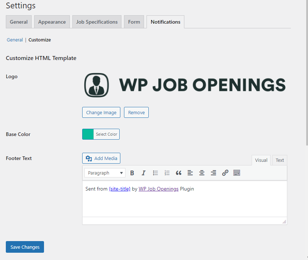Select the Notifications tab
Viewport: 308px width, 260px height.
click(165, 22)
